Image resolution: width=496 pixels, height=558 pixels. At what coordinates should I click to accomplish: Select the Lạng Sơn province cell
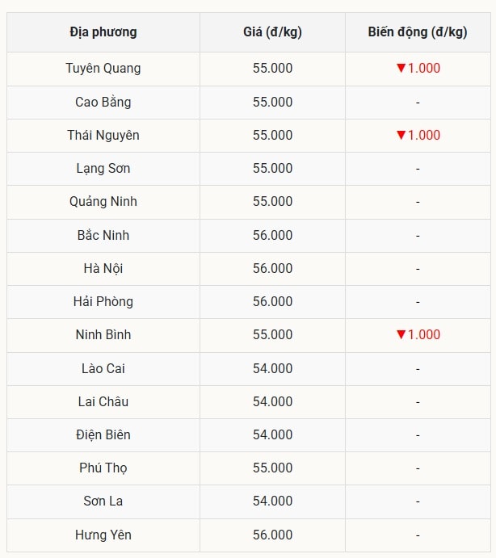coord(103,168)
